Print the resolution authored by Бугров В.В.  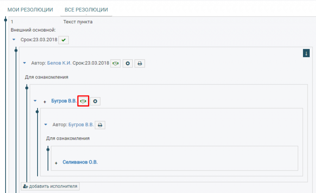click(x=100, y=125)
